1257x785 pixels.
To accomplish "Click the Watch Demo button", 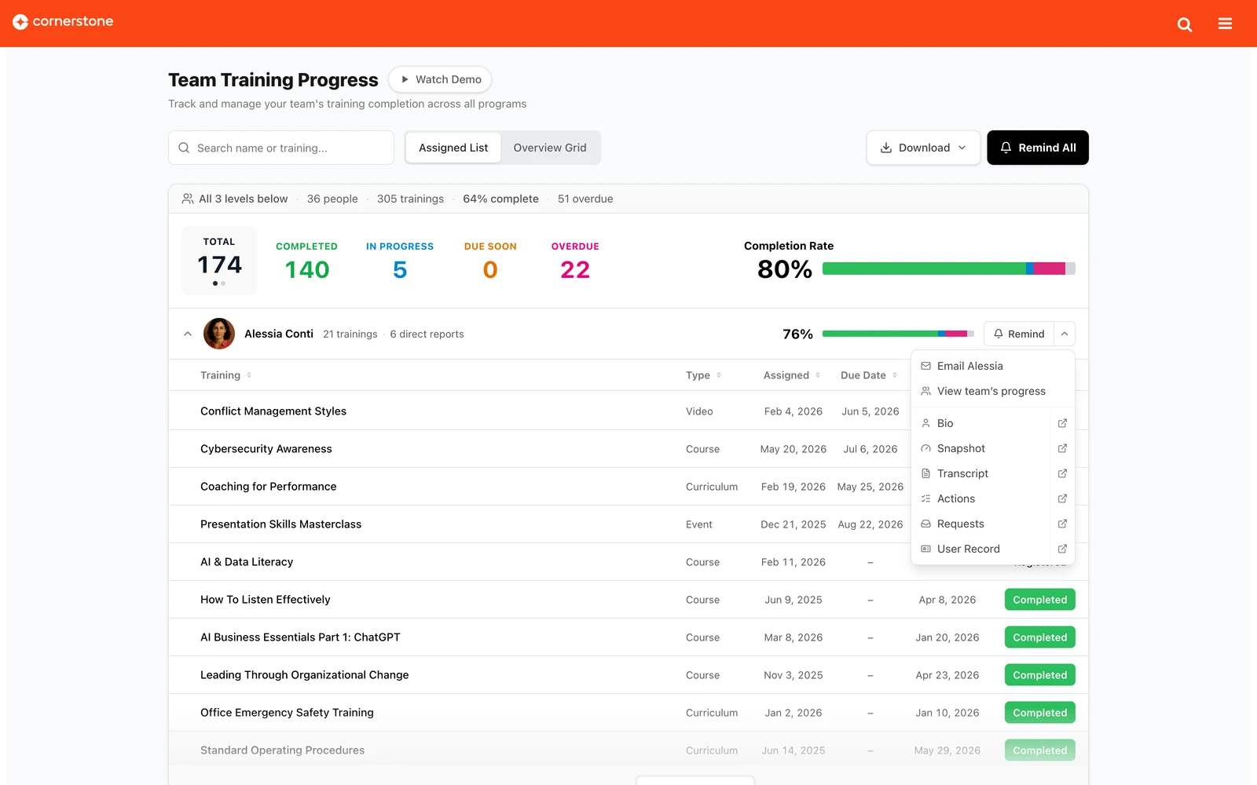I will [440, 79].
